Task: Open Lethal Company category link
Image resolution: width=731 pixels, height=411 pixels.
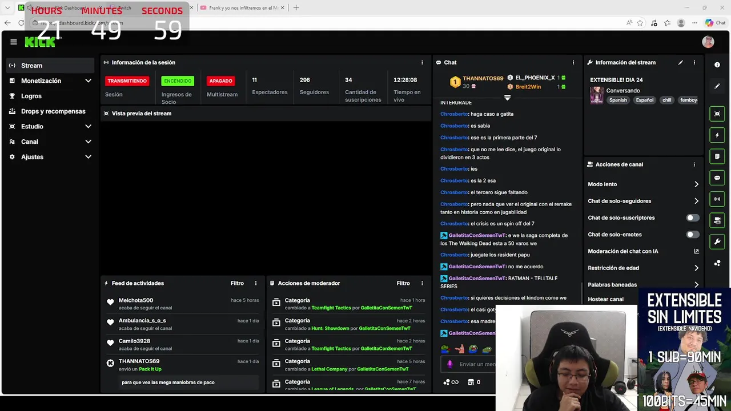Action: click(330, 369)
